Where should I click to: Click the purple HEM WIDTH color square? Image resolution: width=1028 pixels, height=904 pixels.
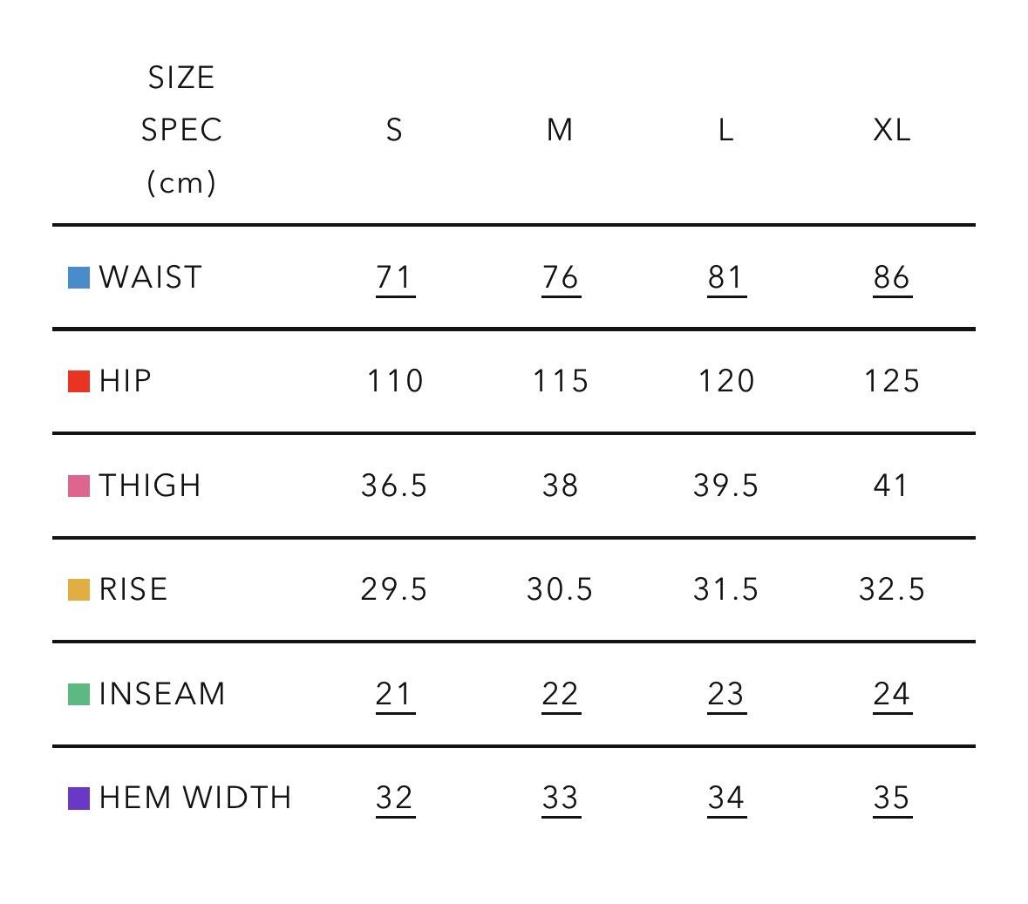78,798
